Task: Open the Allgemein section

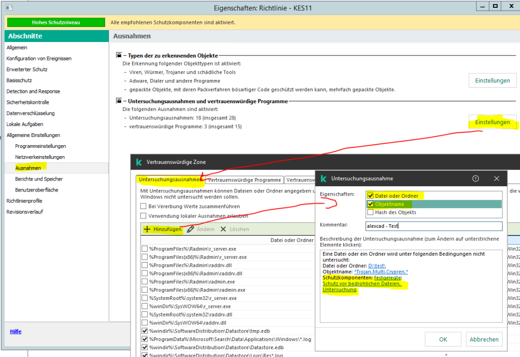Action: coord(17,48)
